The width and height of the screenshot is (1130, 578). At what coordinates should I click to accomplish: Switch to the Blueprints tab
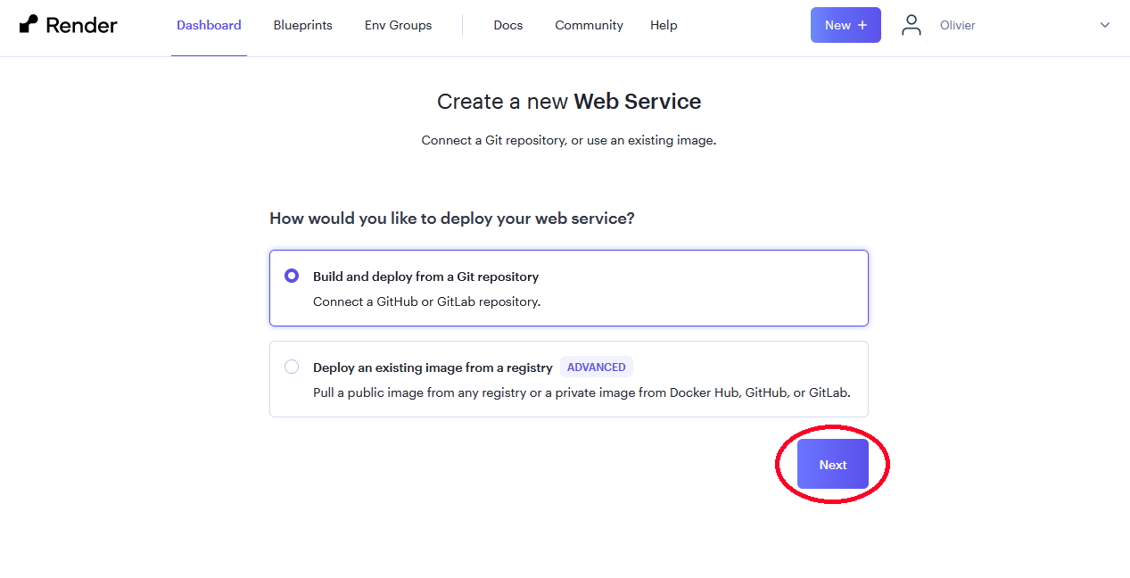click(x=302, y=25)
